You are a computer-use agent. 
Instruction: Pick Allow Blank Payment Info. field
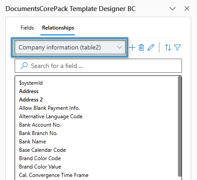tap(49, 108)
